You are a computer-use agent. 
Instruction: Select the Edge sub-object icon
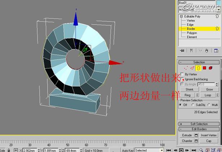coord(192,68)
